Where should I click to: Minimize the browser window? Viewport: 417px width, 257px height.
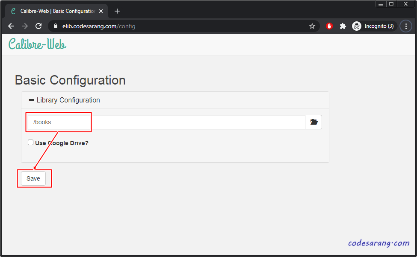point(381,4)
